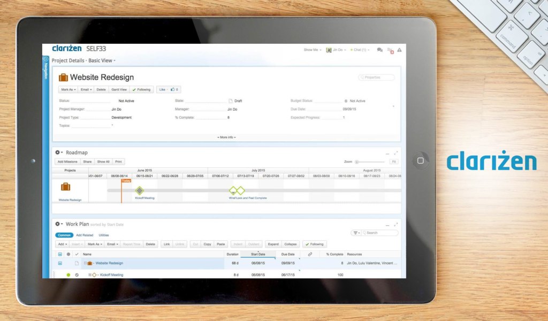Click the Work Plan gear settings icon
This screenshot has height=321, width=548.
(58, 224)
